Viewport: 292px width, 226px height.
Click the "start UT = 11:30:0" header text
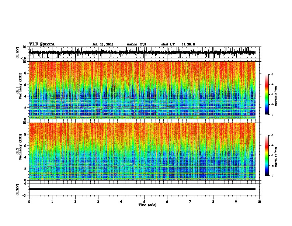tap(178, 44)
